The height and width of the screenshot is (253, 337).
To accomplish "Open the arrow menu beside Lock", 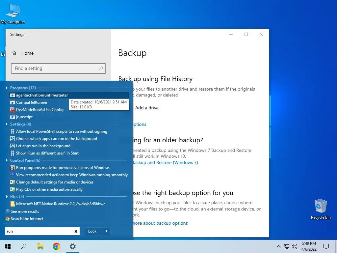I will coord(107,231).
